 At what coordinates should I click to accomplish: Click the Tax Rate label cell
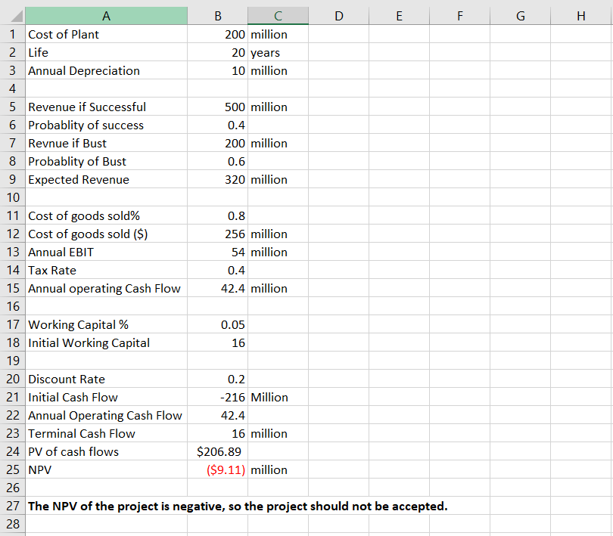click(106, 270)
